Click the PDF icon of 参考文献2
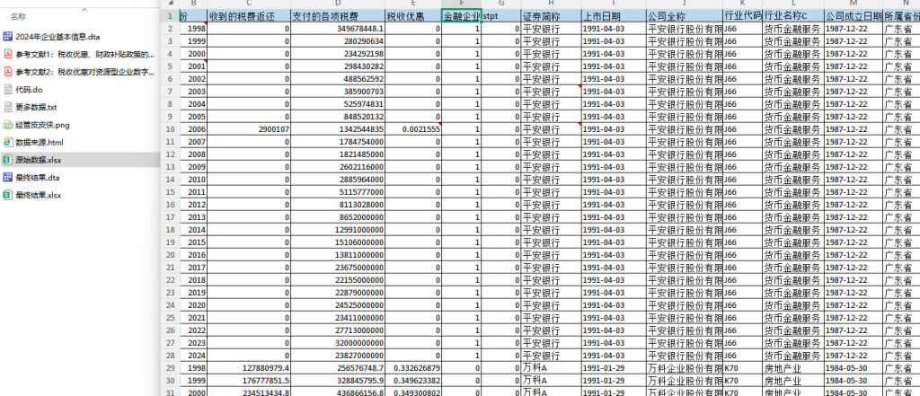Screen dimensions: 920x396 tap(7, 72)
